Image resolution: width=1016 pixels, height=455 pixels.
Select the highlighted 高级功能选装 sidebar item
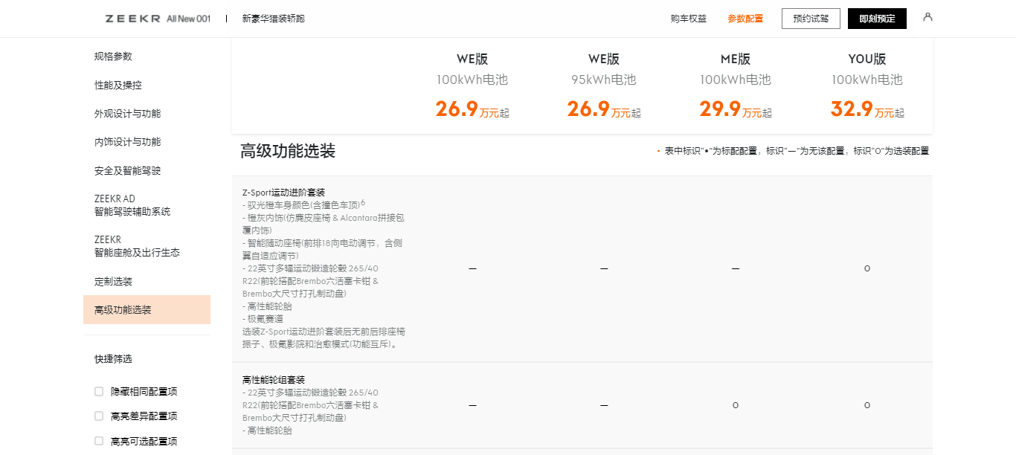(x=147, y=310)
